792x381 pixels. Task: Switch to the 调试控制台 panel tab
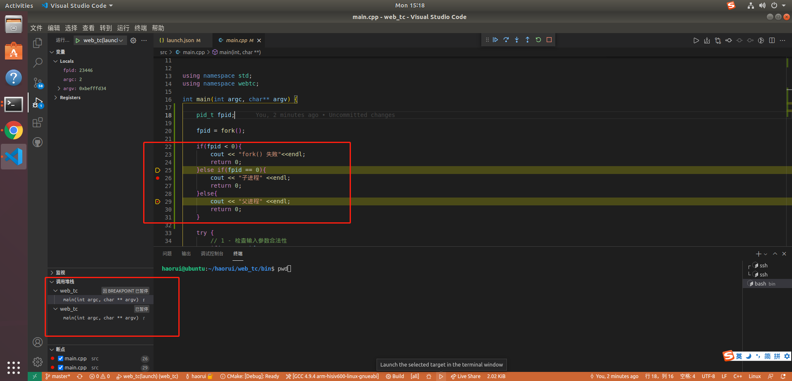point(212,254)
